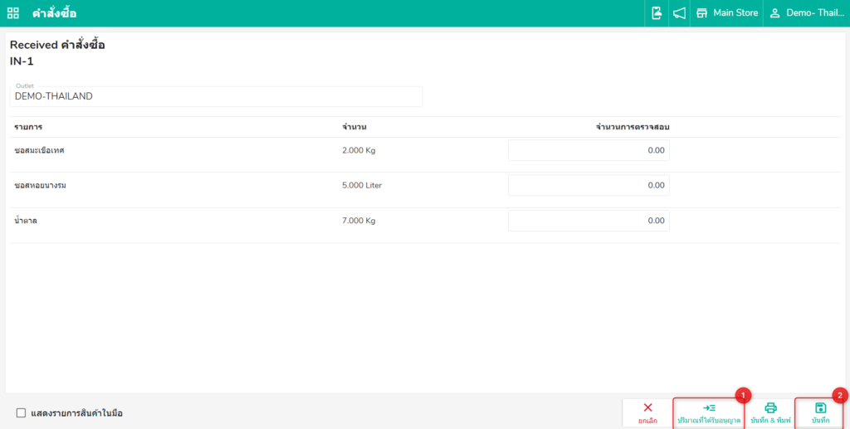The height and width of the screenshot is (429, 850).
Task: Click the 2.000 Kg quantity value
Action: 359,150
